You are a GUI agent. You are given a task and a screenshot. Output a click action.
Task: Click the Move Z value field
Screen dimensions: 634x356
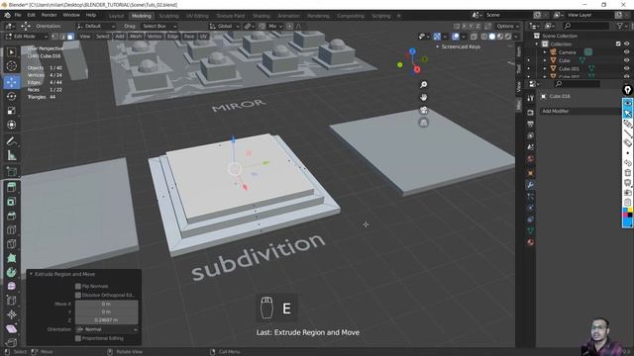[107, 319]
